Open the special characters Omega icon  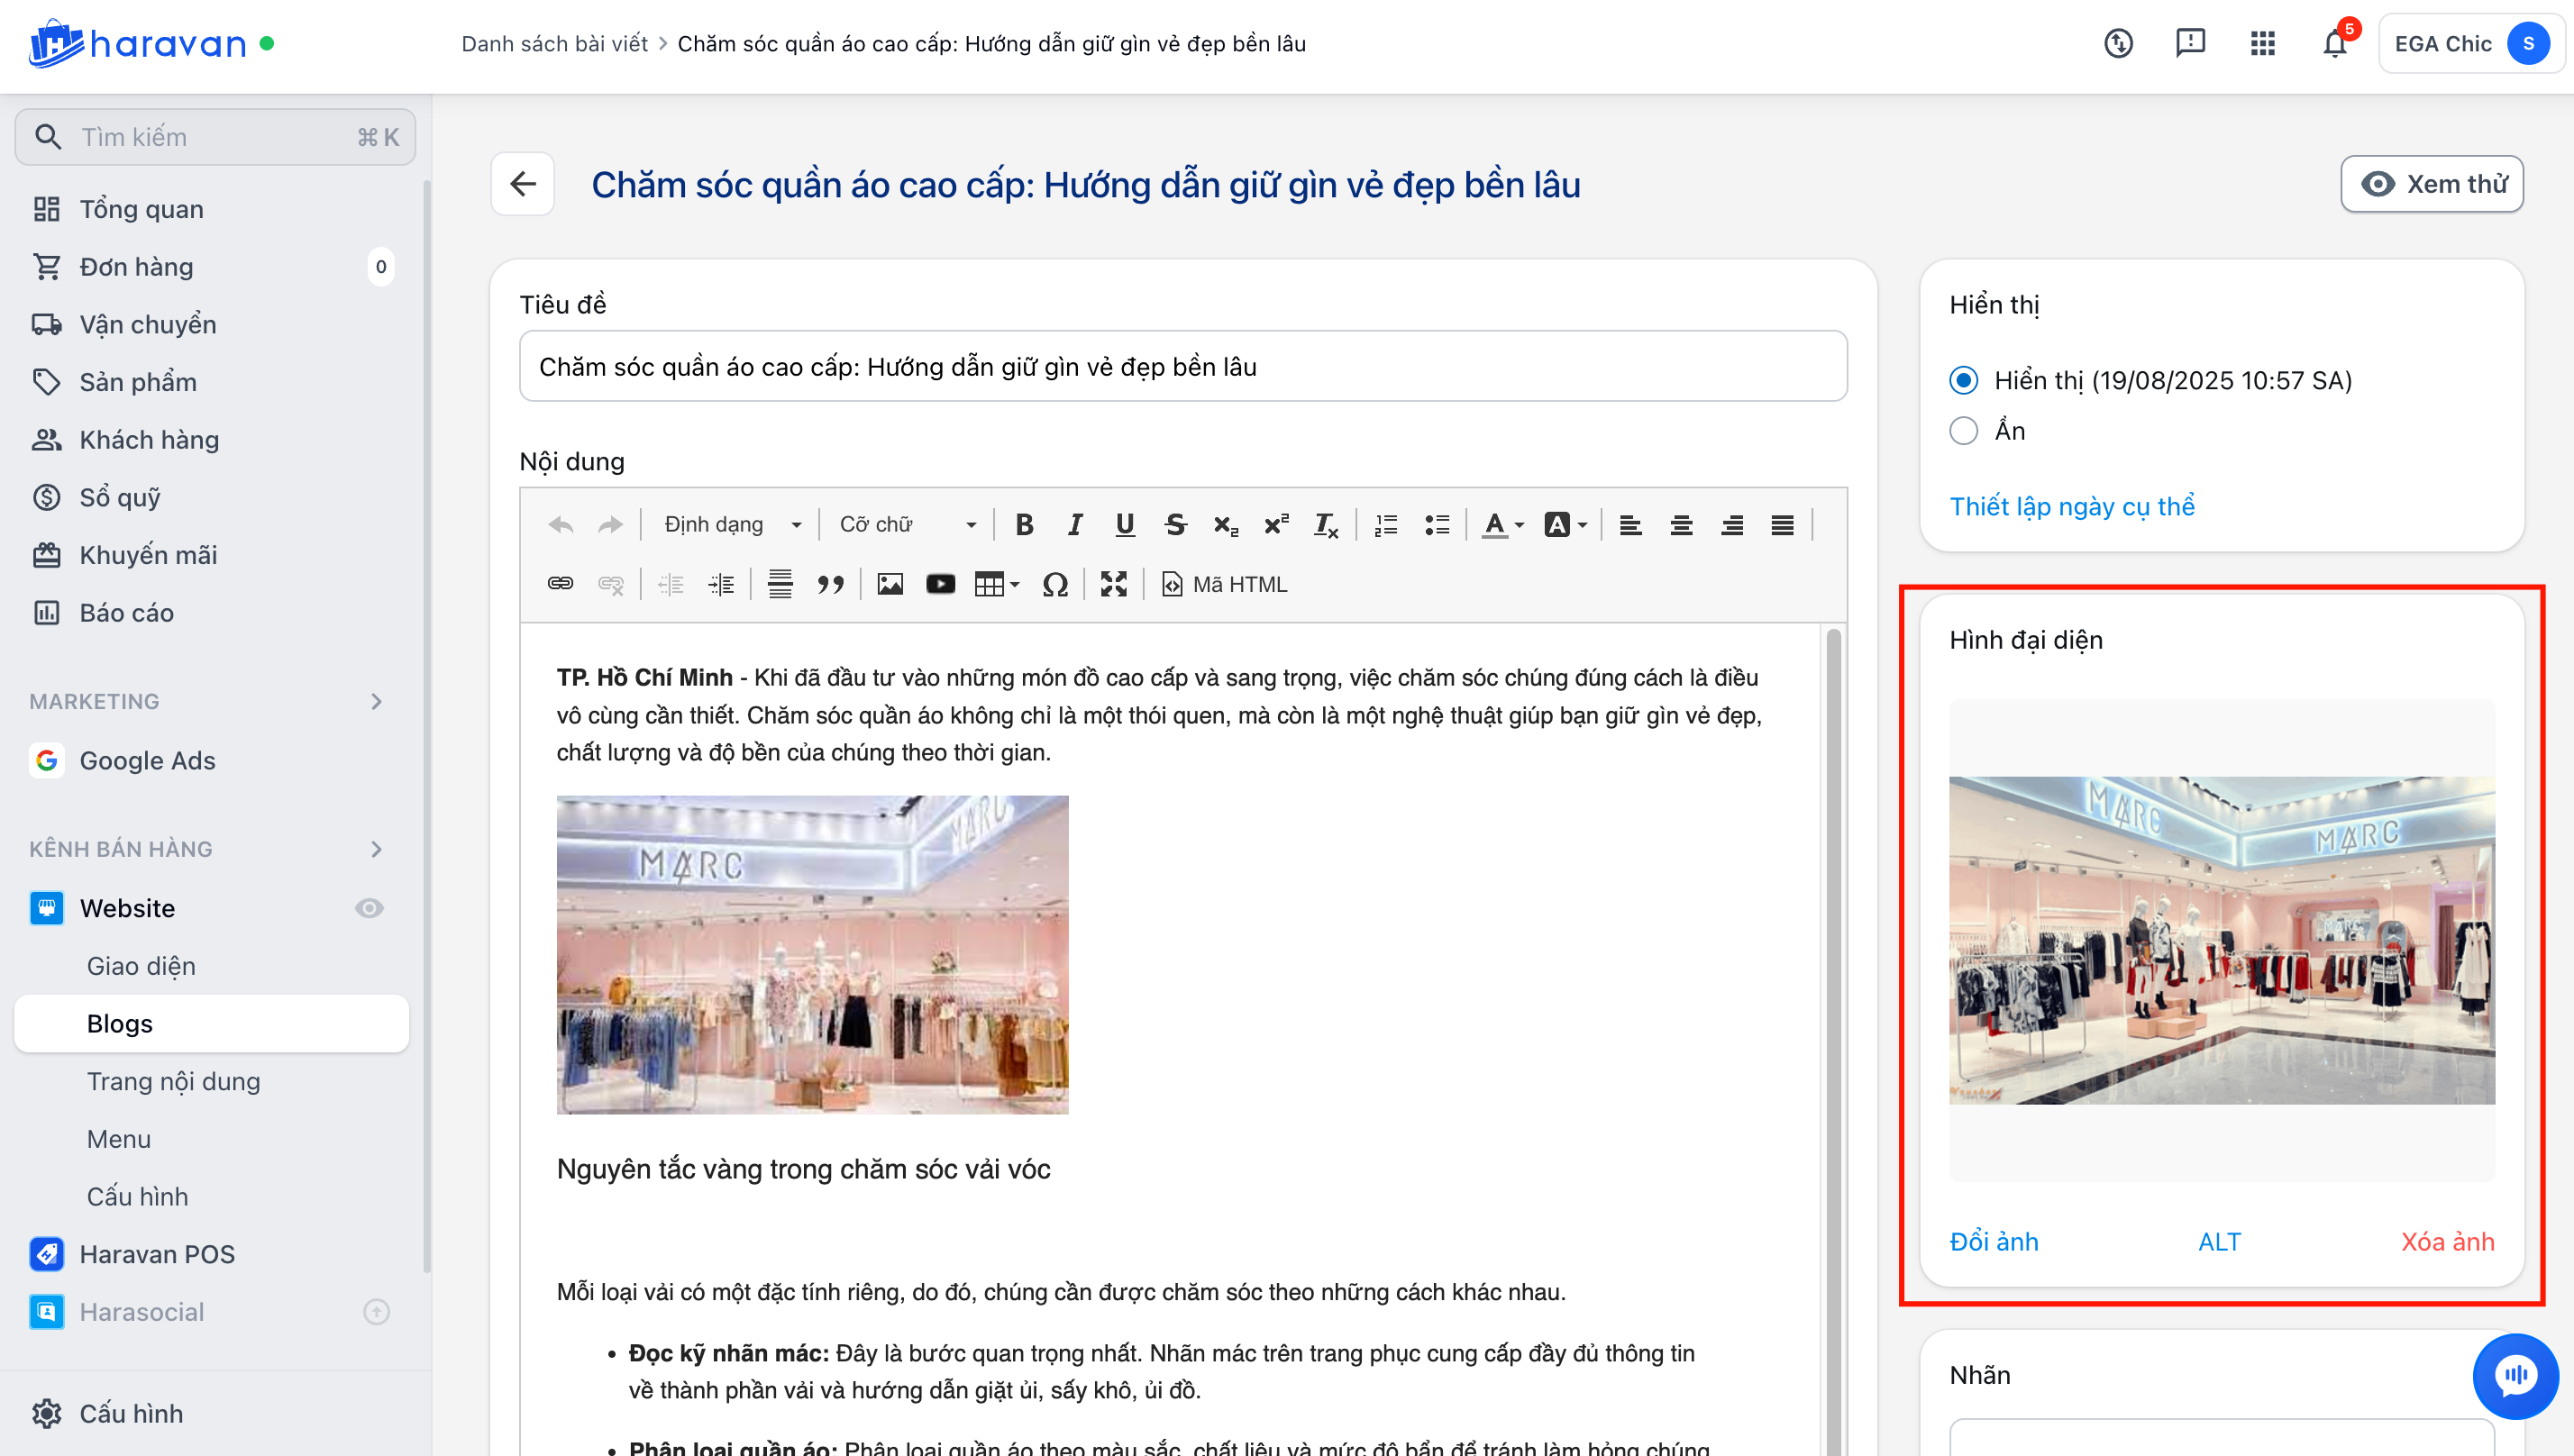coord(1055,584)
